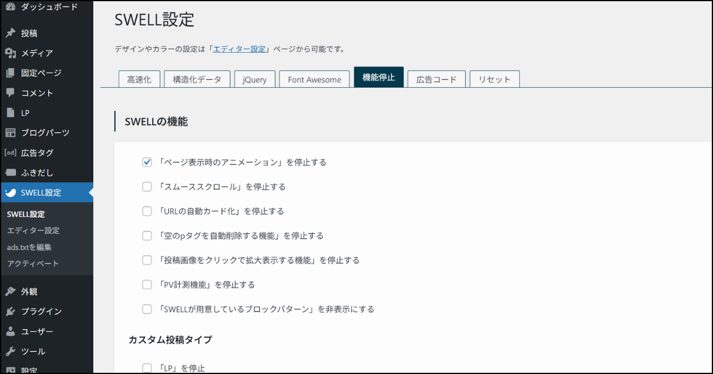Click the カスタム投稿タイプ heading
Viewport: 713px width, 374px height.
[170, 340]
